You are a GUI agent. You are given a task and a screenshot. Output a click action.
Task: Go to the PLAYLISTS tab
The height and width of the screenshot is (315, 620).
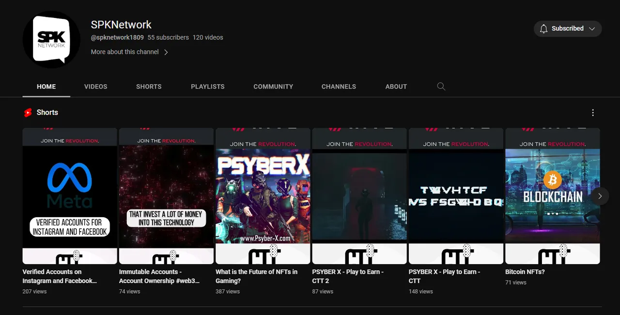pos(208,87)
